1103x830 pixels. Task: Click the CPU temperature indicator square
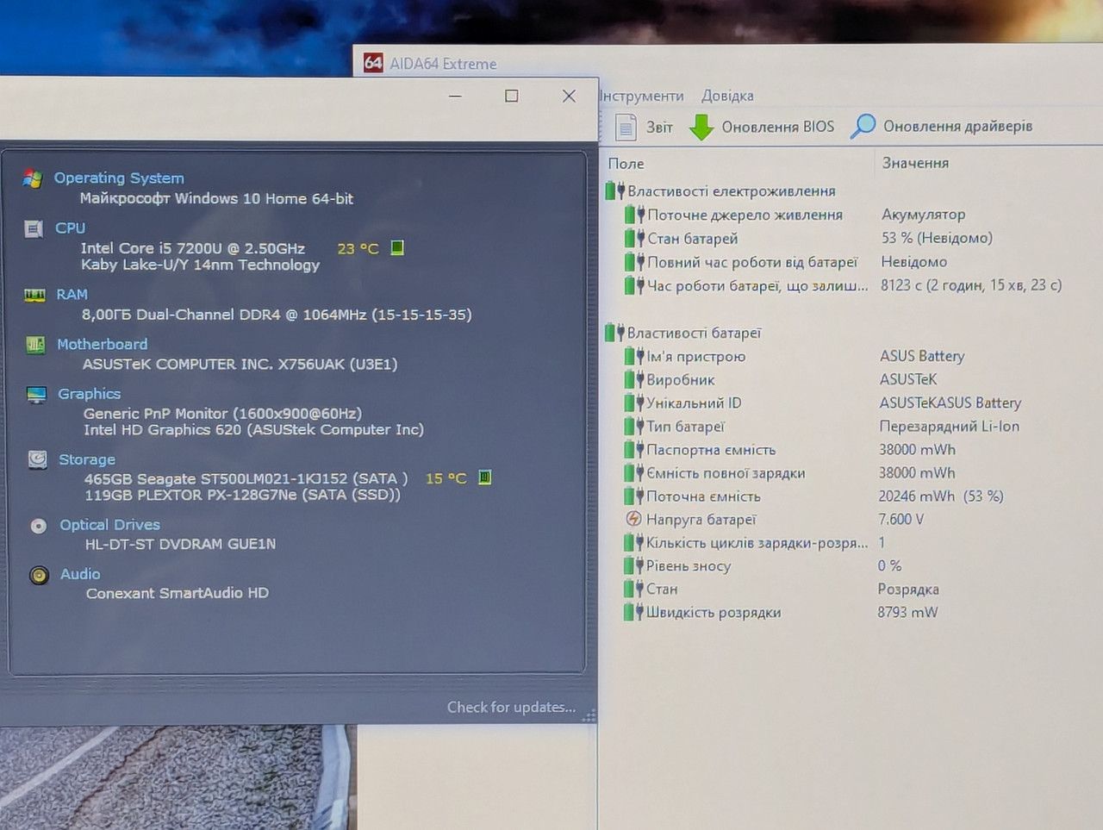[x=397, y=247]
